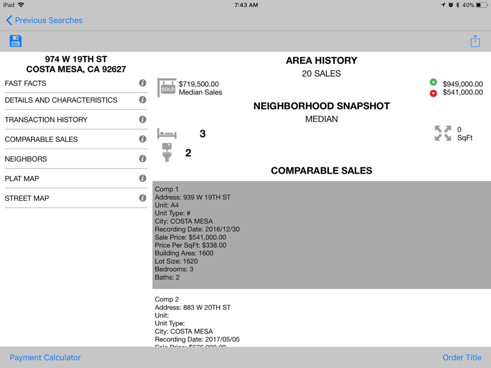This screenshot has height=368, width=491.
Task: Tap info icon beside Comparable Sales
Action: [142, 139]
